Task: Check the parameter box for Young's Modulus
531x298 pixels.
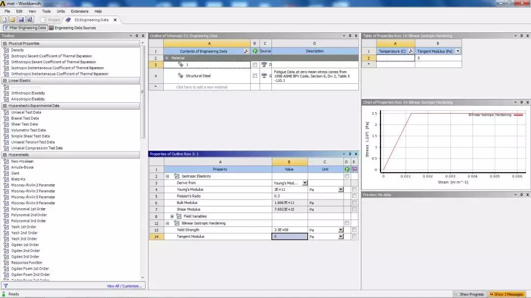Action: point(354,189)
